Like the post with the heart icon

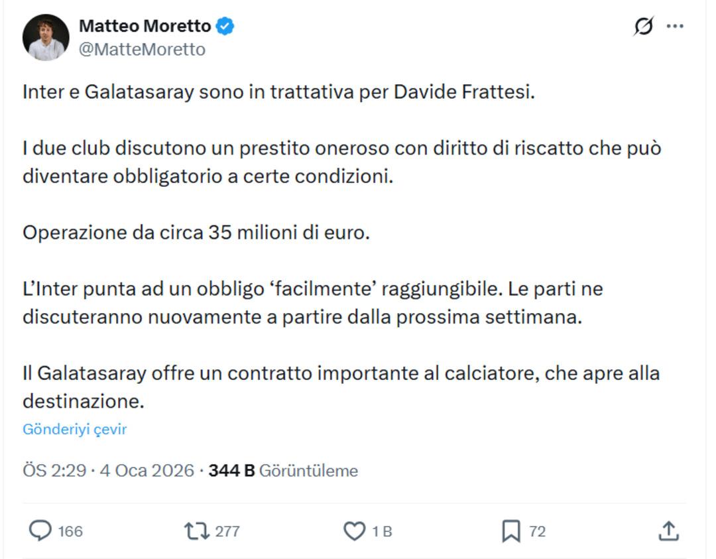[x=354, y=530]
